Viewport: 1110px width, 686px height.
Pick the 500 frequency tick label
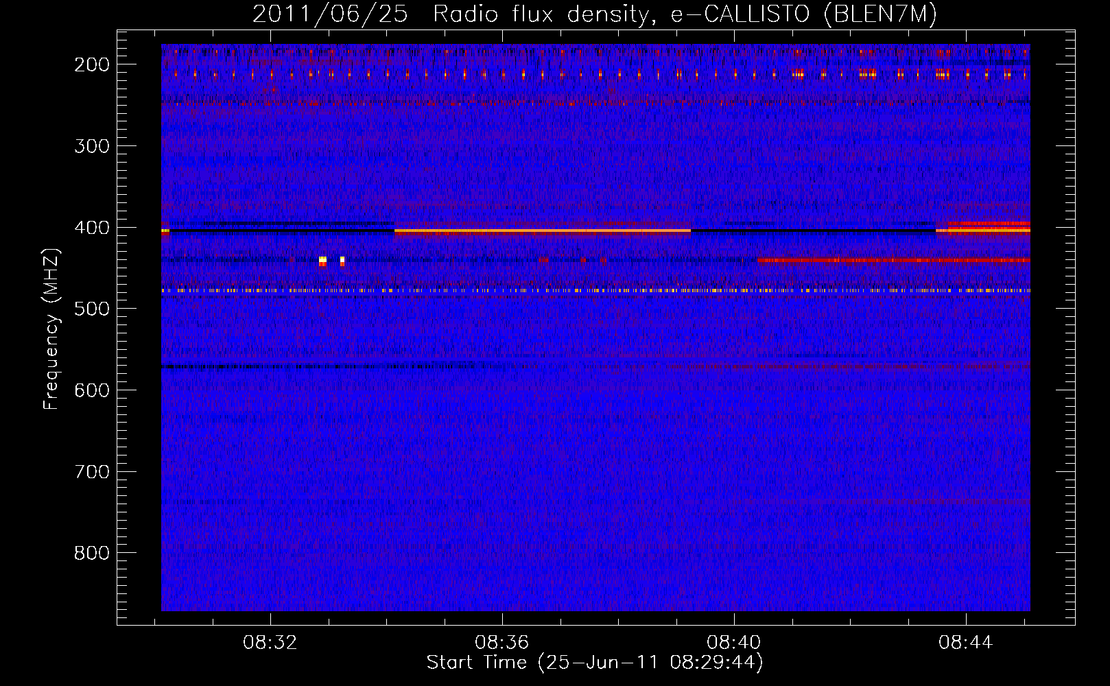(x=92, y=309)
